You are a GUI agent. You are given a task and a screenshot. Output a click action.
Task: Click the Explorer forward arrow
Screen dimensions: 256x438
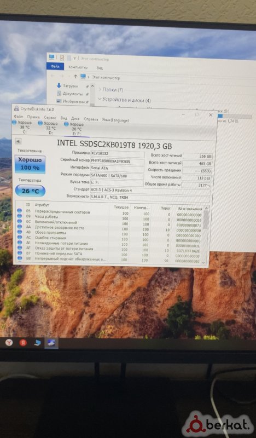(62, 76)
